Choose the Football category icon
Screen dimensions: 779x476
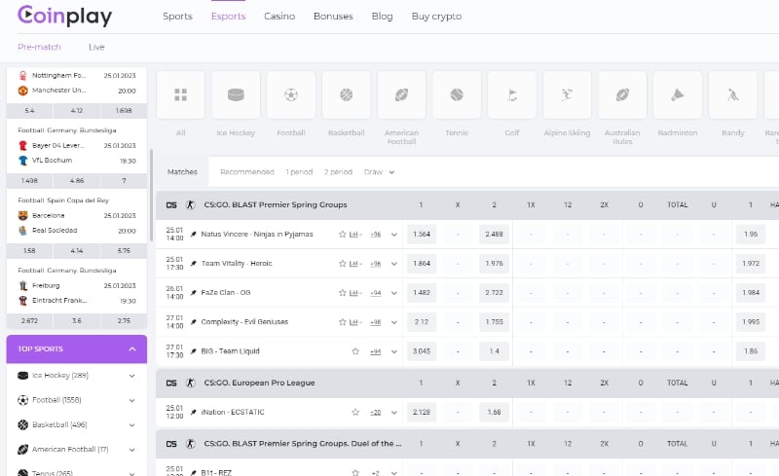[291, 94]
